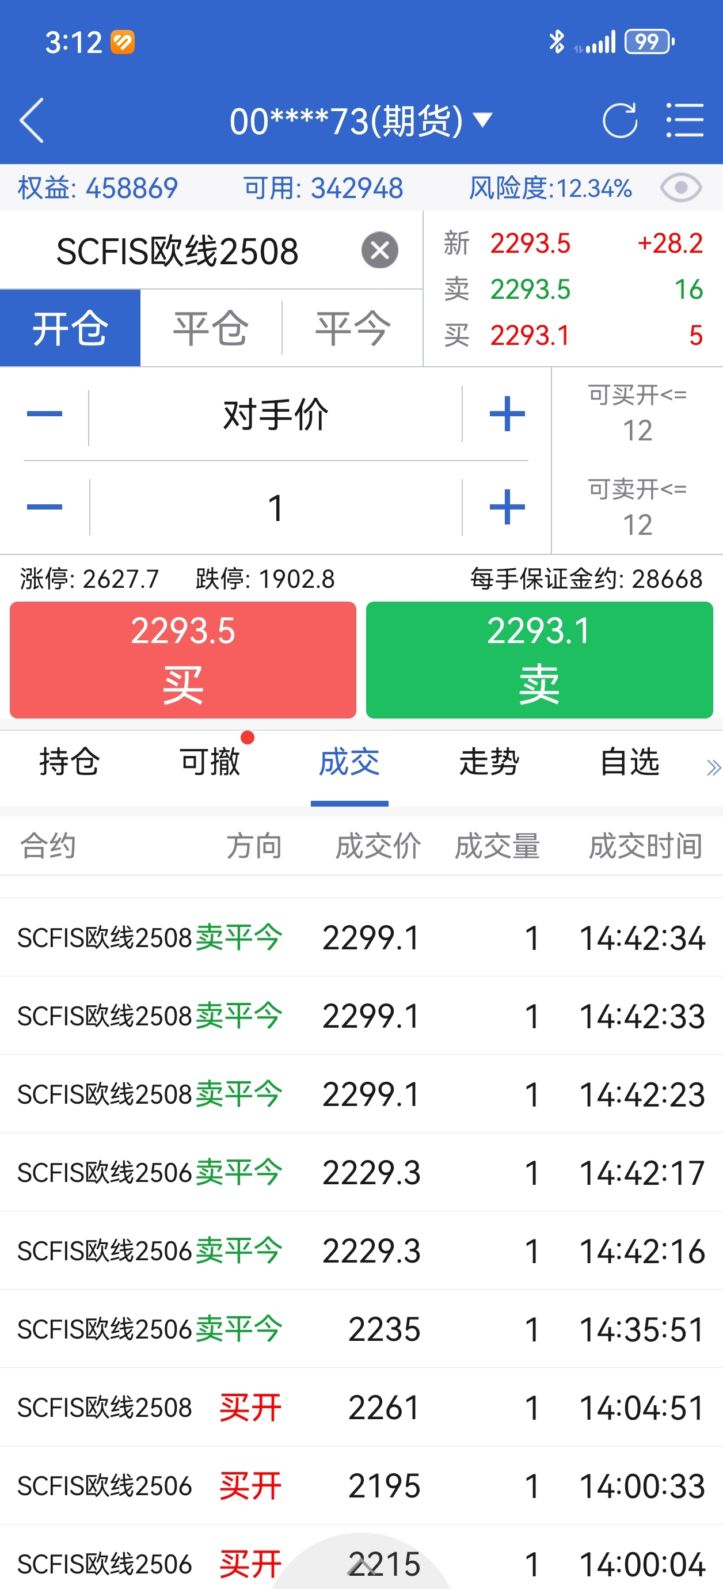The image size is (723, 1589).
Task: Tap the 权益: 458869 value
Action: 97,188
